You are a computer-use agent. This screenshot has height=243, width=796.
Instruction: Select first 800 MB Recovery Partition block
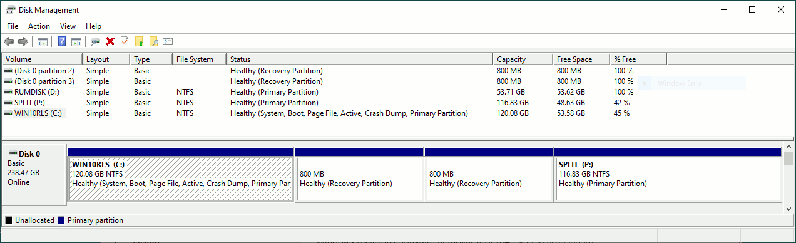(359, 175)
